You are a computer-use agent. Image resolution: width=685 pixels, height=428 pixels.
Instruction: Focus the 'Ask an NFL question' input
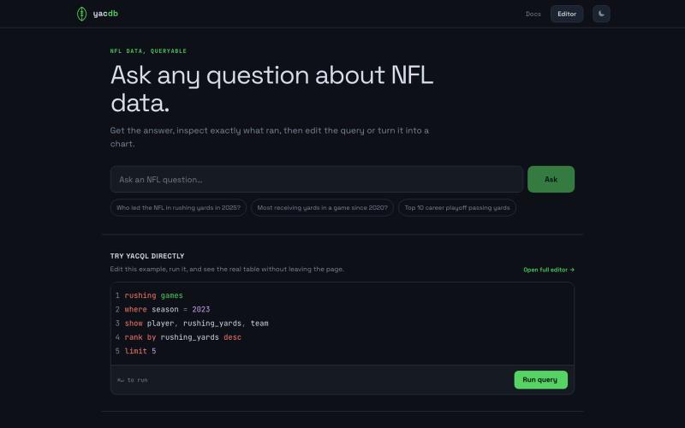click(317, 180)
